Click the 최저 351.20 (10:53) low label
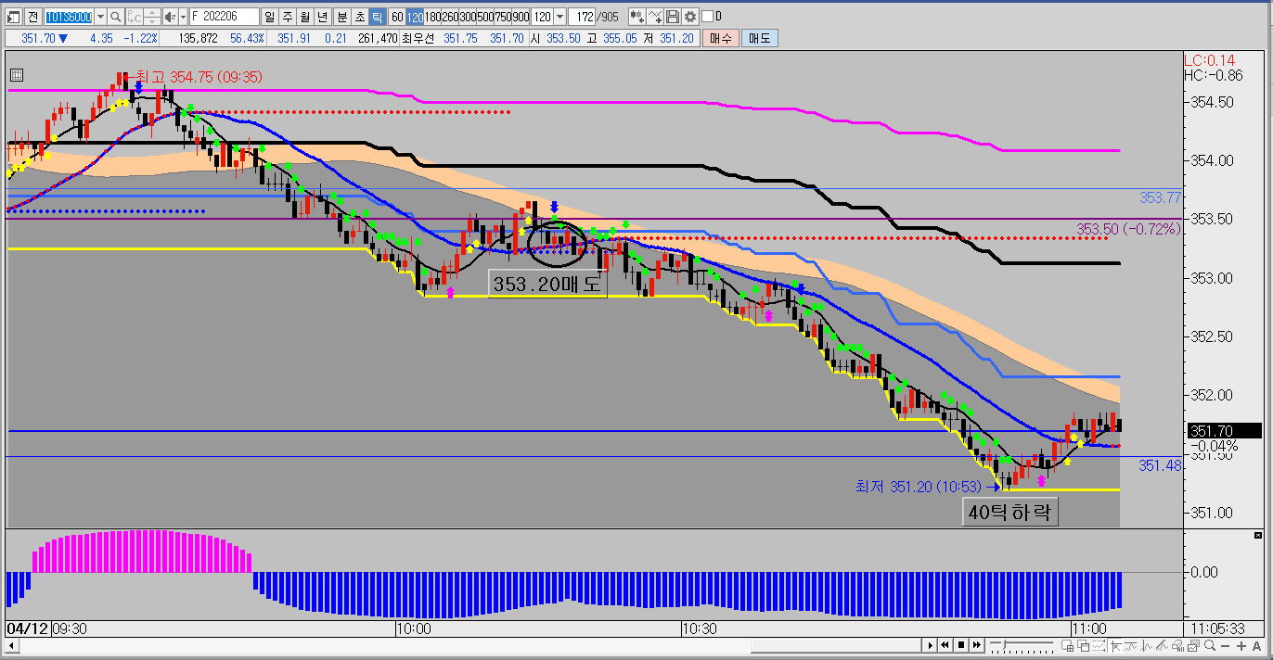The width and height of the screenshot is (1273, 660). 918,486
